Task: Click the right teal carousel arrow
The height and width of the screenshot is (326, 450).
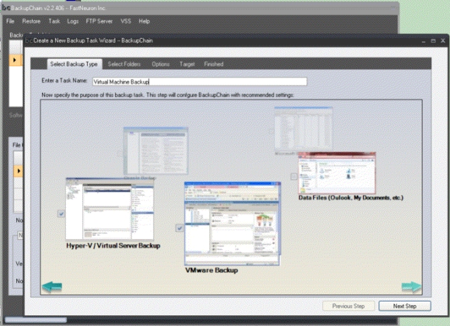Action: 411,287
